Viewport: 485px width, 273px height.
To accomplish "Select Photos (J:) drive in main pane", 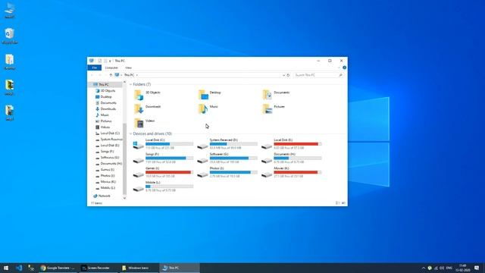I will click(227, 172).
